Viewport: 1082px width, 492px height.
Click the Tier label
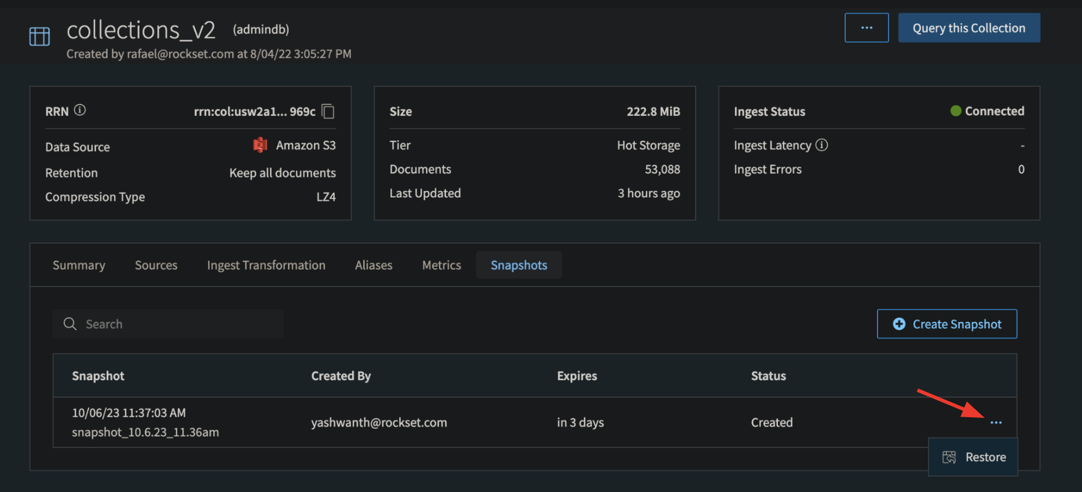(400, 145)
